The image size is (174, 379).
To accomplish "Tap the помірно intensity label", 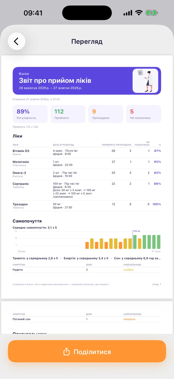I will tap(129, 319).
